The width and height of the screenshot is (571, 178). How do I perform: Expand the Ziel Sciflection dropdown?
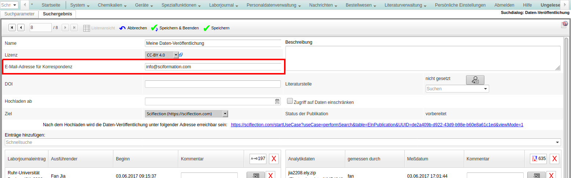click(x=225, y=114)
